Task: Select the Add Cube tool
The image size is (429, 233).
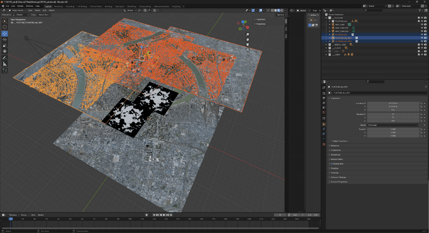Action: (5, 71)
